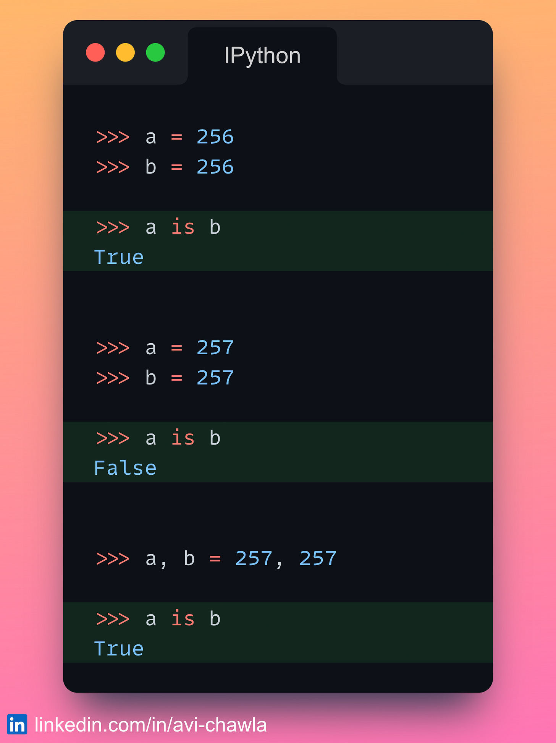Click the yellow minimize window dot

pos(125,52)
